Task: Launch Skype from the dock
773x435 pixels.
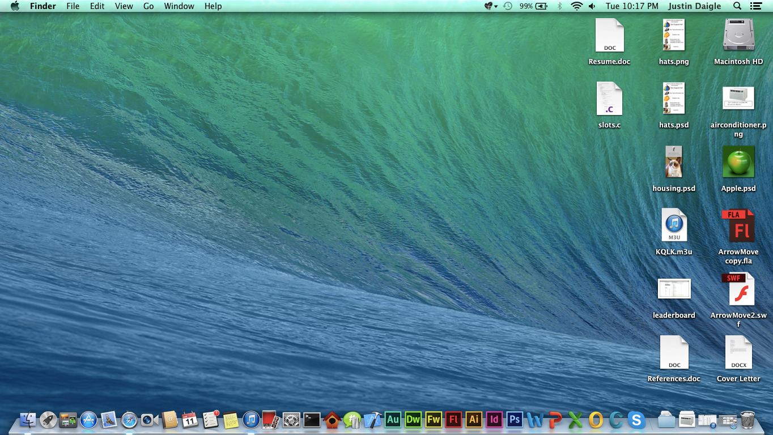Action: point(636,420)
